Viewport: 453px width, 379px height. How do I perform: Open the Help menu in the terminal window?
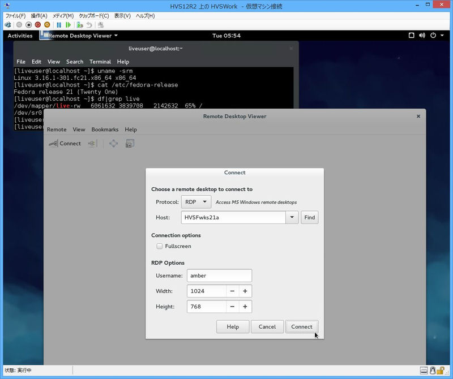pyautogui.click(x=123, y=62)
